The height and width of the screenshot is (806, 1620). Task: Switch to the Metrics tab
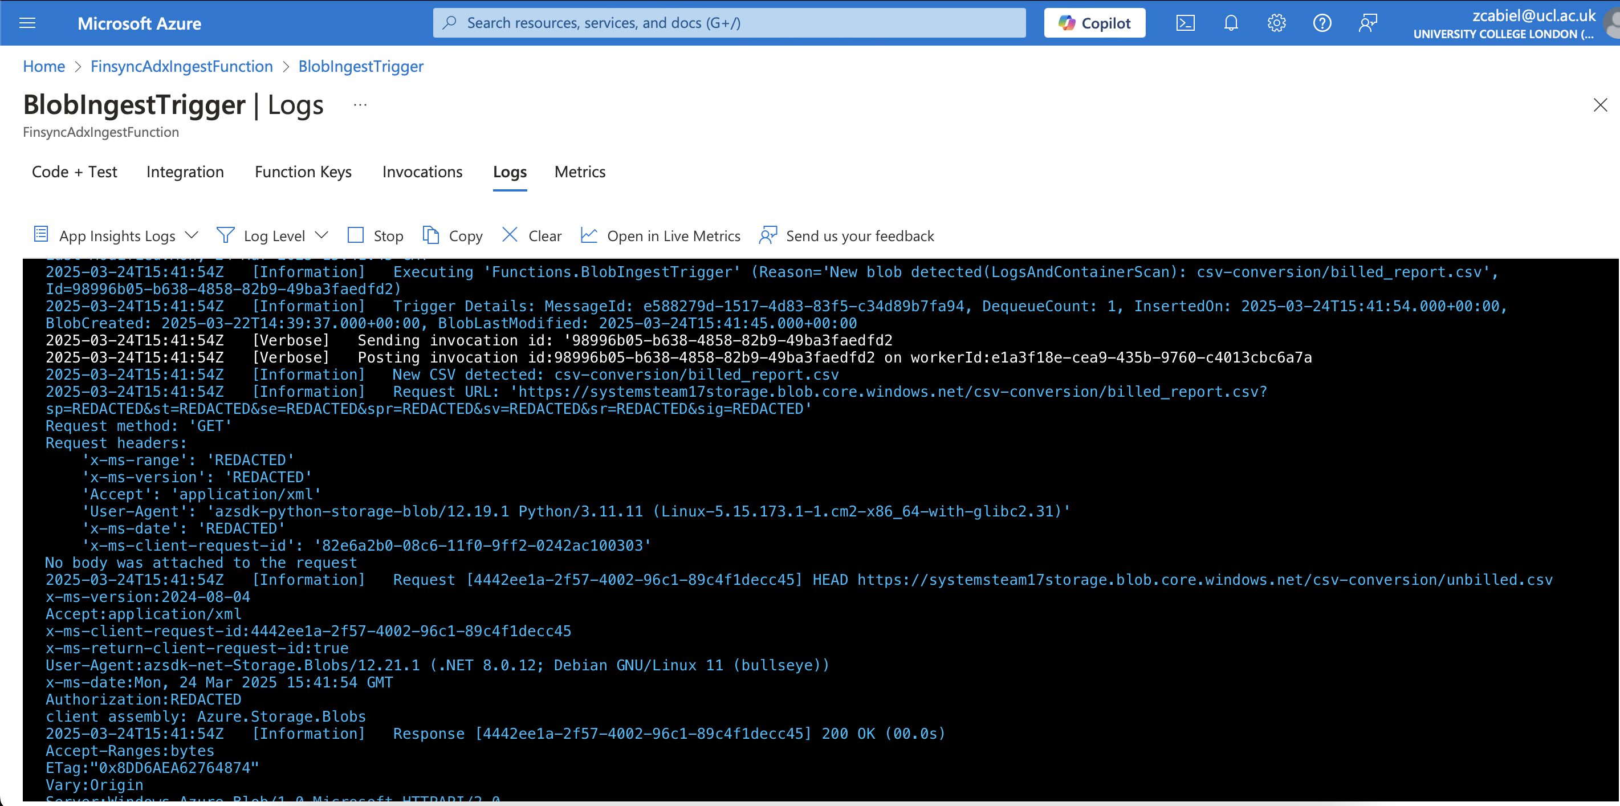579,172
